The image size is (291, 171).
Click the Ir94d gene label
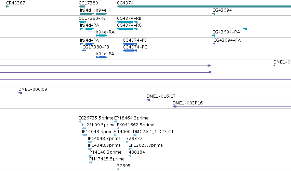tap(85, 10)
